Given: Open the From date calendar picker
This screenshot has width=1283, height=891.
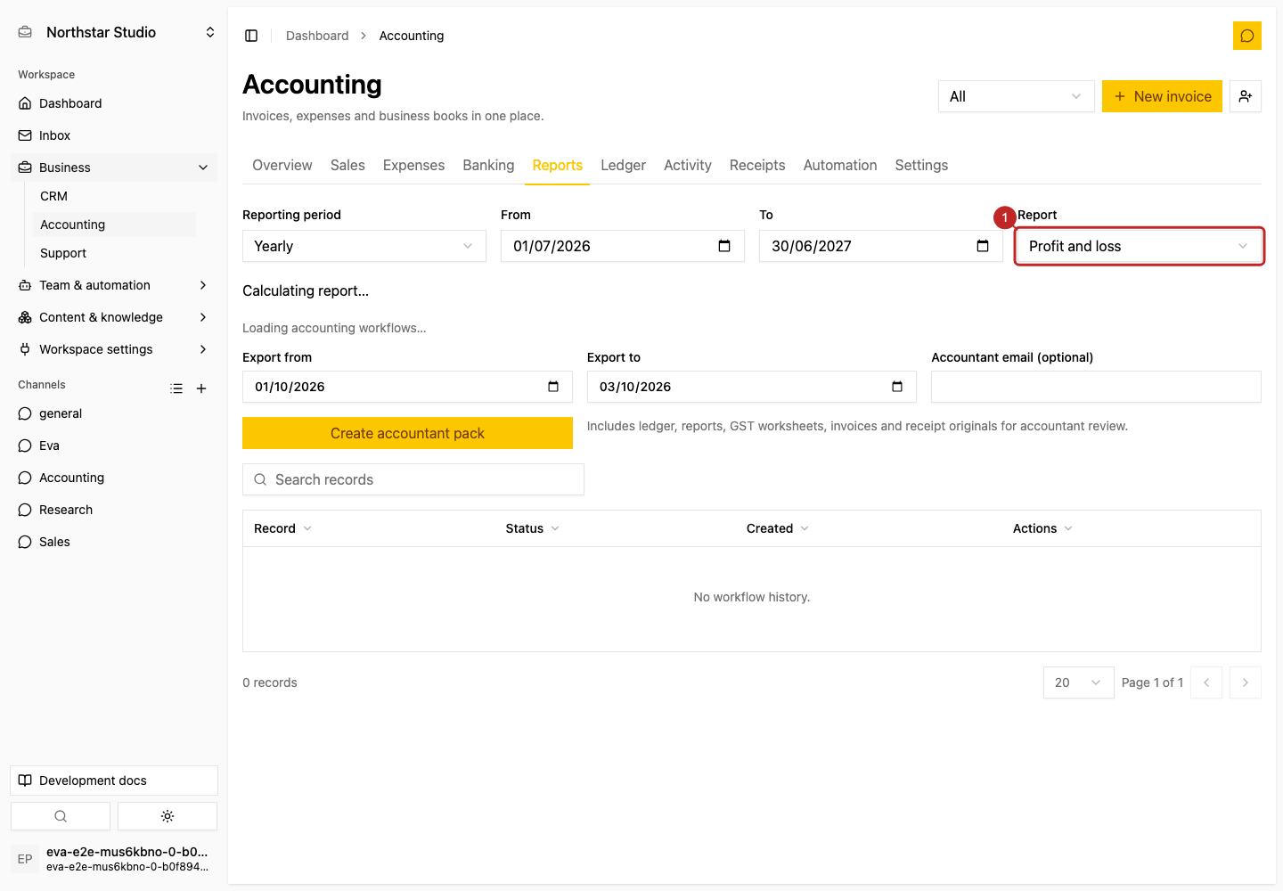Looking at the screenshot, I should click(724, 246).
